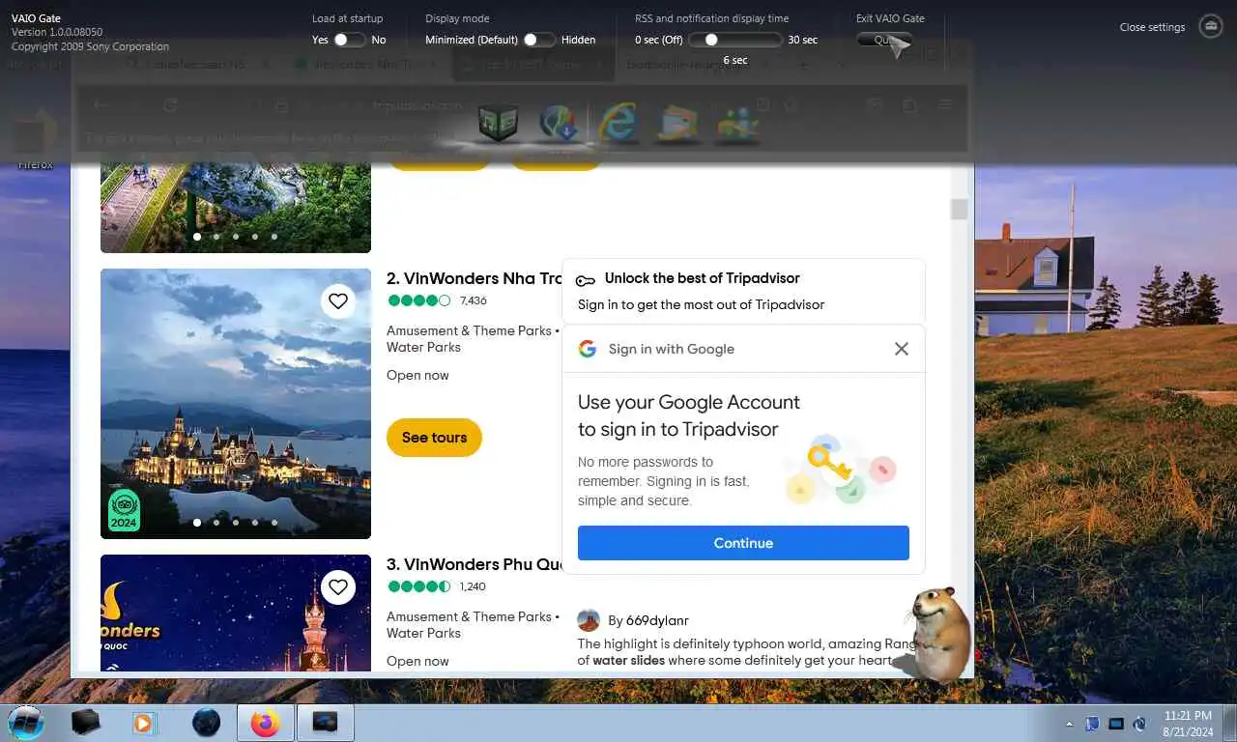Viewport: 1237px width, 742px height.
Task: Click the Travelers' Choice 2024 badge
Action: point(124,511)
